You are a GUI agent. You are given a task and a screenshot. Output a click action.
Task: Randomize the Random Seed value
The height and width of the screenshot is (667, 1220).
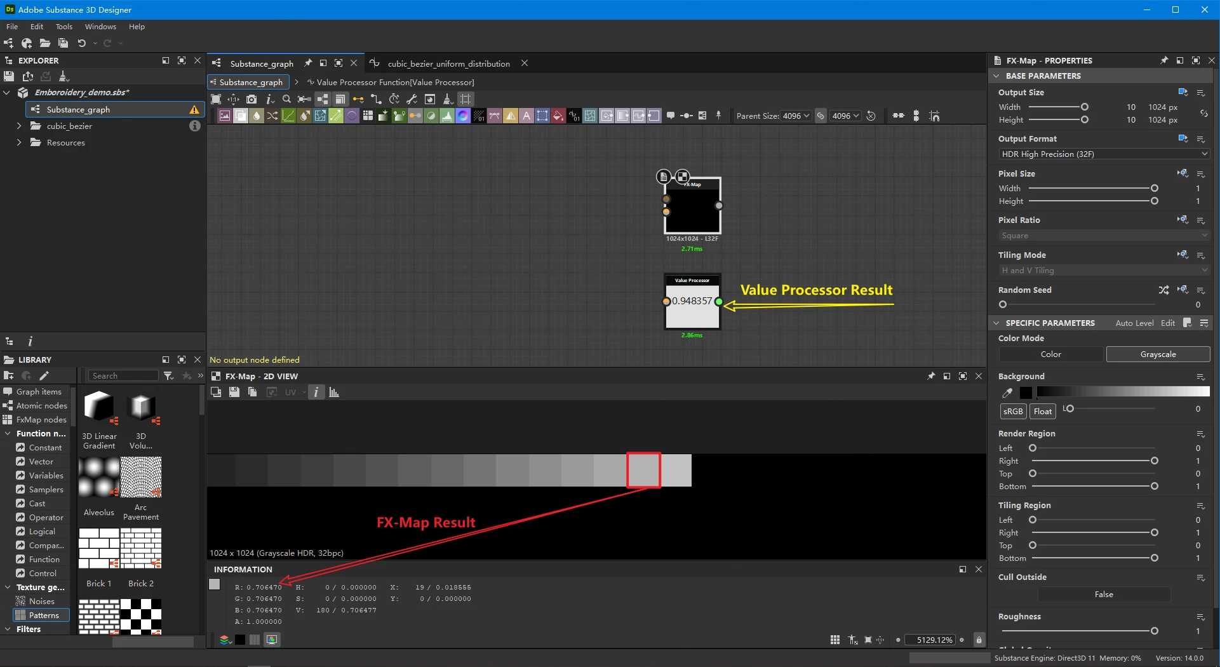pos(1163,290)
